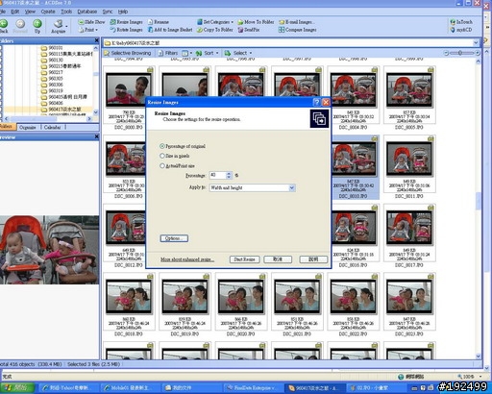Open the Filters dropdown
This screenshot has height=394, width=492.
168,53
